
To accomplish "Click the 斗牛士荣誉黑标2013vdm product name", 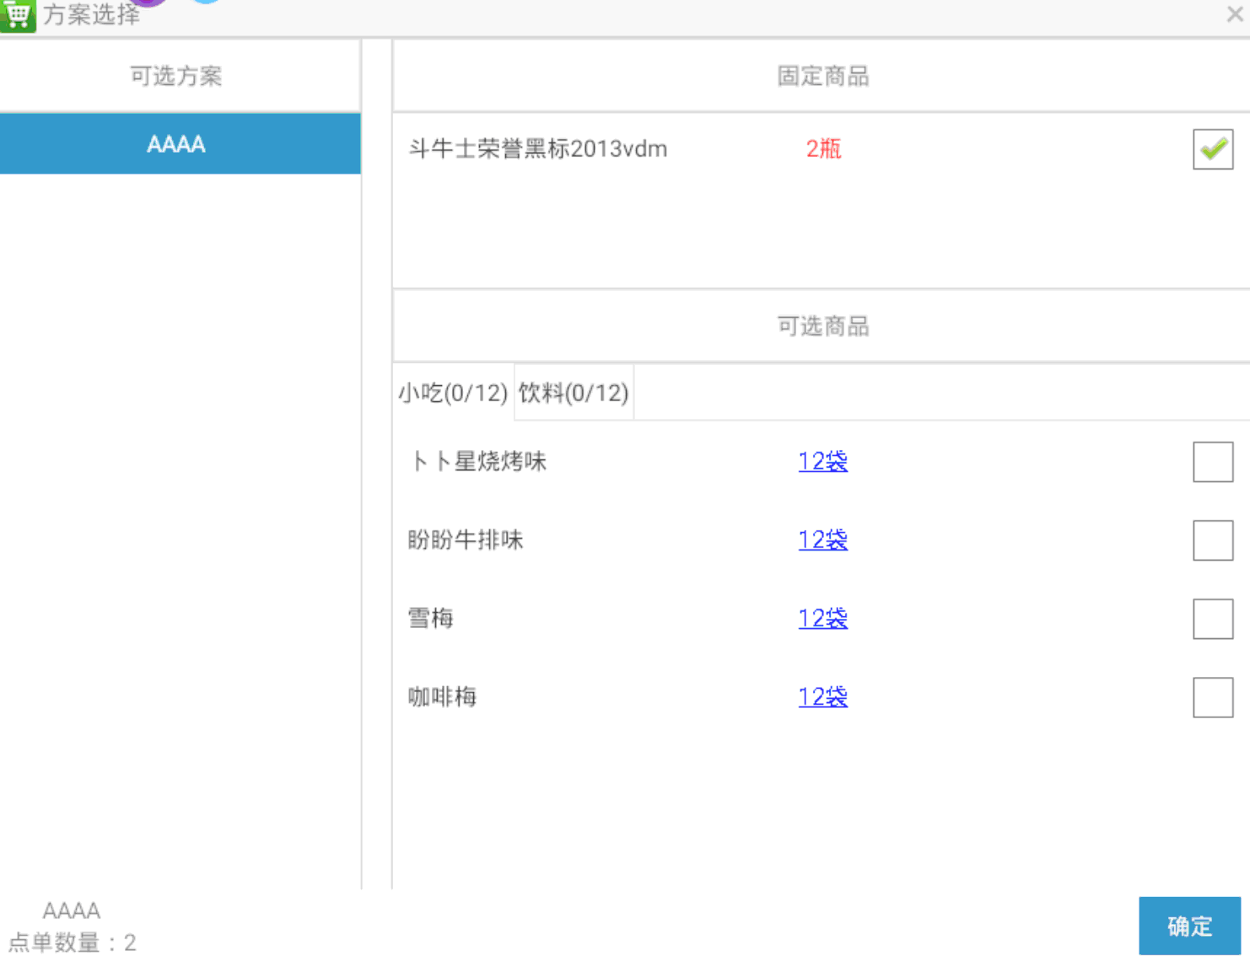I will pos(538,148).
